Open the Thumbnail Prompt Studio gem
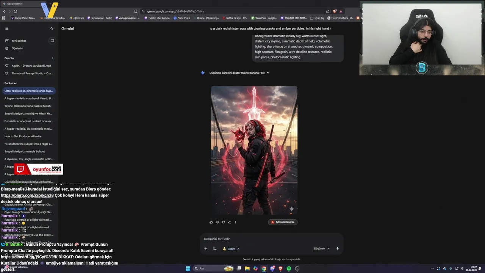The height and width of the screenshot is (273, 485). [x=29, y=73]
